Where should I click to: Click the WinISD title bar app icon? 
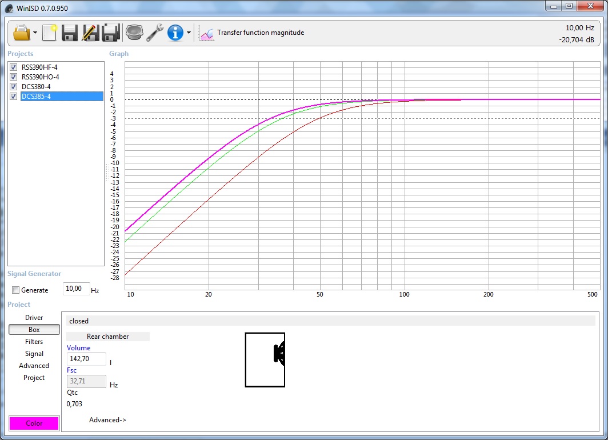tap(9, 8)
